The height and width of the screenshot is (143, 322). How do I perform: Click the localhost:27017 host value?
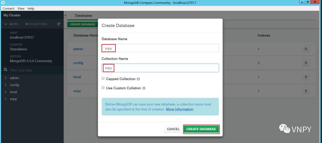point(22,37)
